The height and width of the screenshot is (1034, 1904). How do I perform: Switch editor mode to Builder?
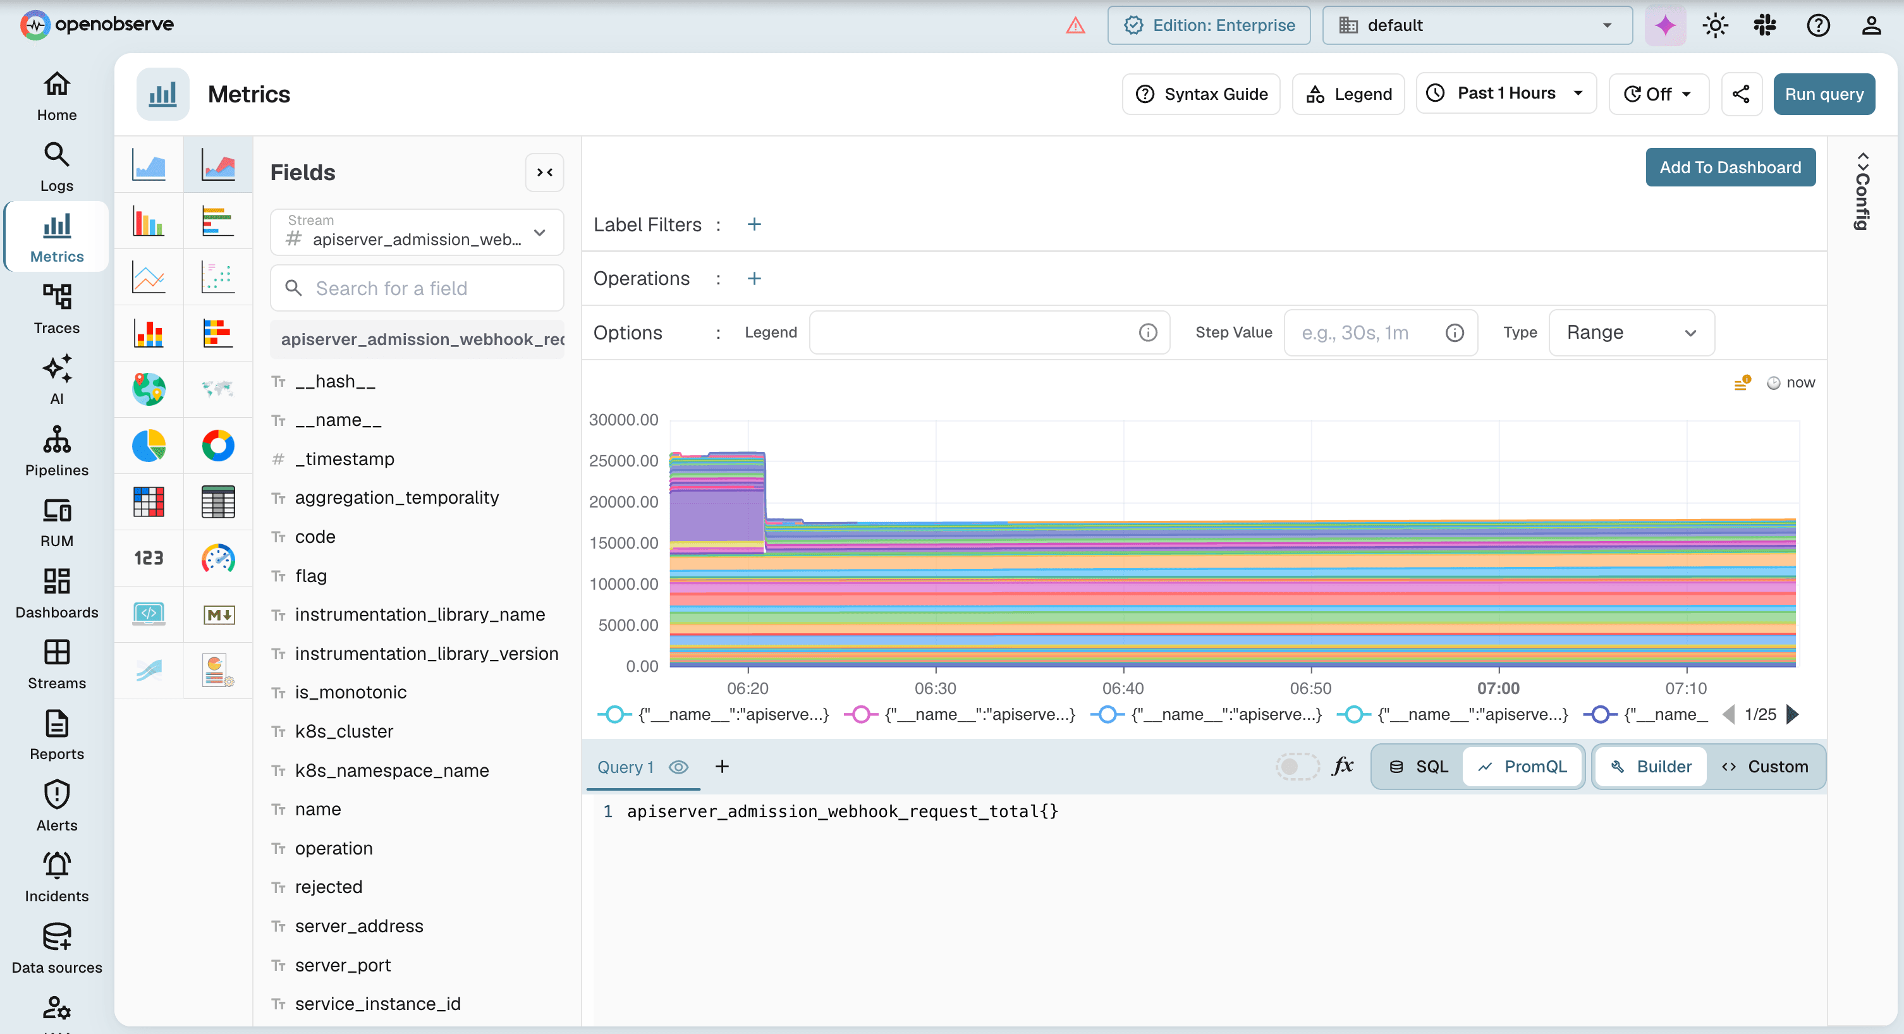tap(1651, 767)
